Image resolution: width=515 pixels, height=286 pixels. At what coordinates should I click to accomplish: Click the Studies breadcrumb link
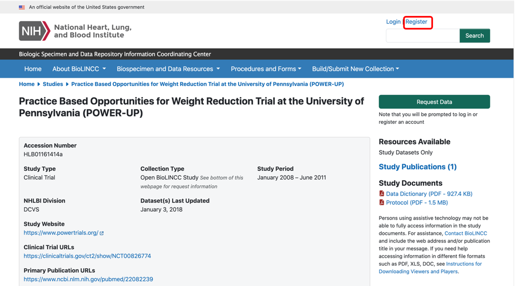[x=53, y=84]
